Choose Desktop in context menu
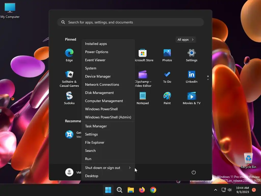 108,176
